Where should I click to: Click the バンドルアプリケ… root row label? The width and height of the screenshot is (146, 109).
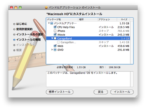[x=65, y=23]
